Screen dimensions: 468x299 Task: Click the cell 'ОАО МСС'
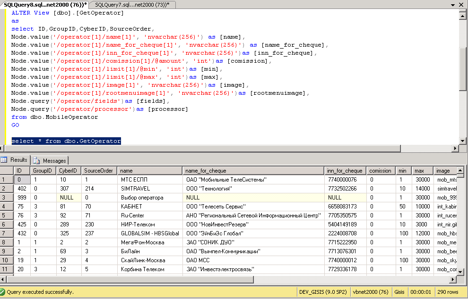coord(253,260)
